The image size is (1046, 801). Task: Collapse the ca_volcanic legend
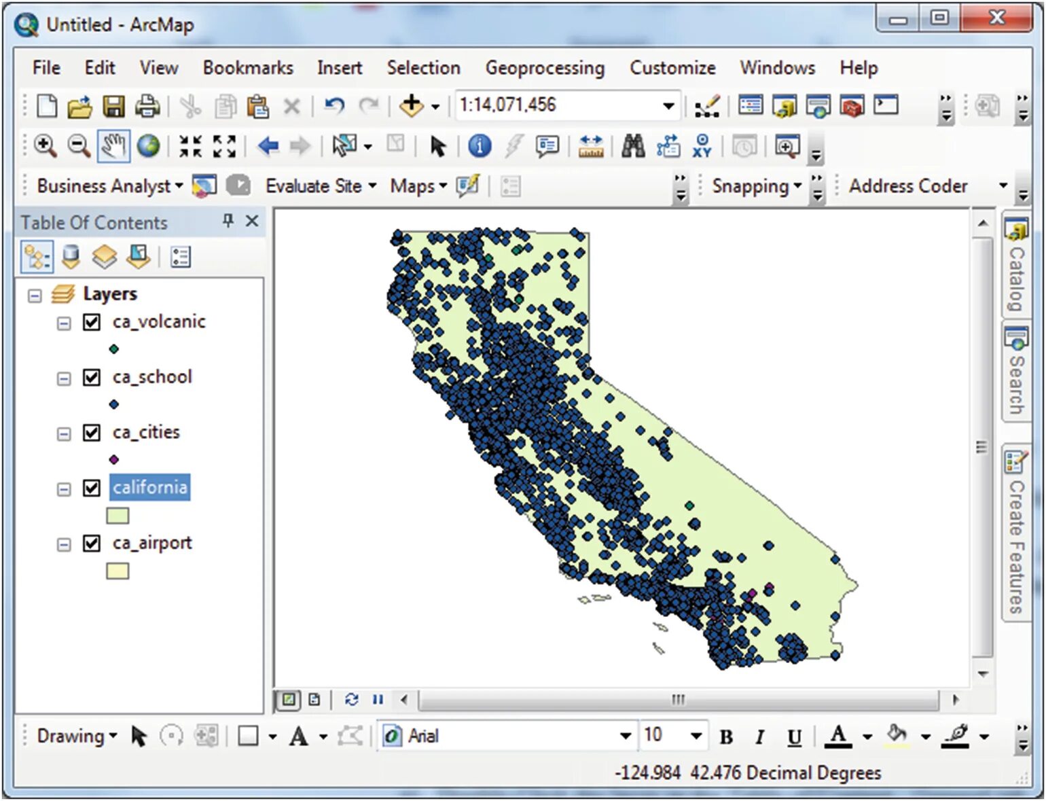63,323
